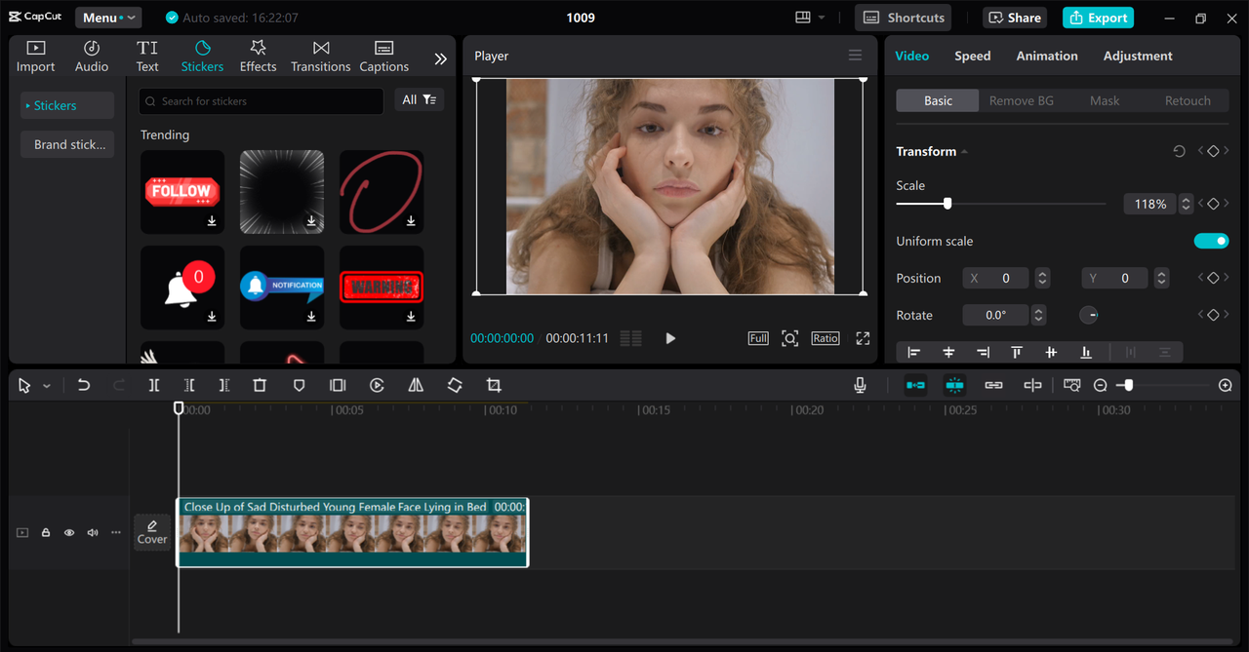Click the Search for stickers field
The width and height of the screenshot is (1249, 652).
(x=261, y=100)
